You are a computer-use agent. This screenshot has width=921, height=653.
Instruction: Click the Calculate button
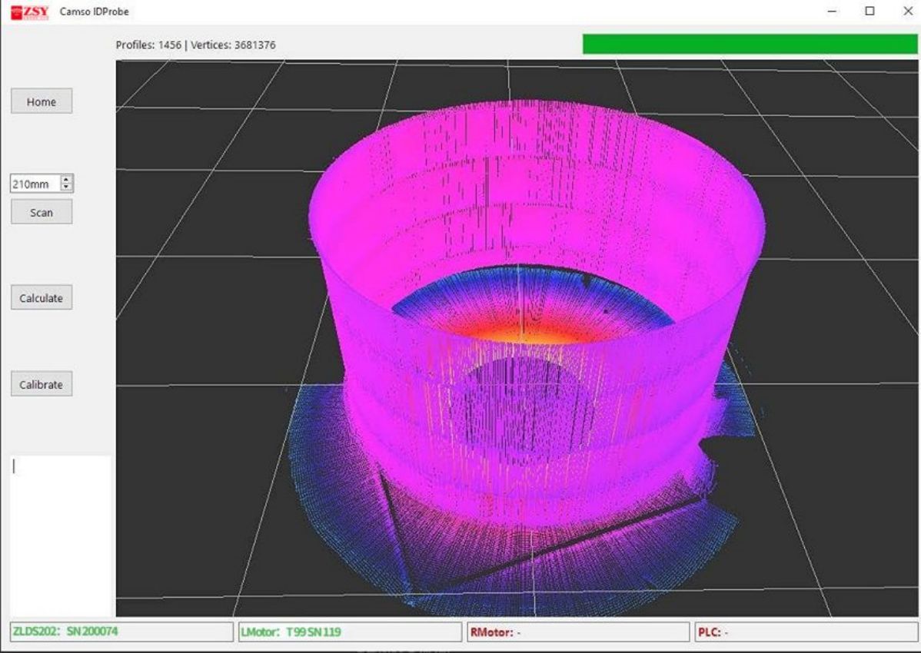pyautogui.click(x=42, y=298)
